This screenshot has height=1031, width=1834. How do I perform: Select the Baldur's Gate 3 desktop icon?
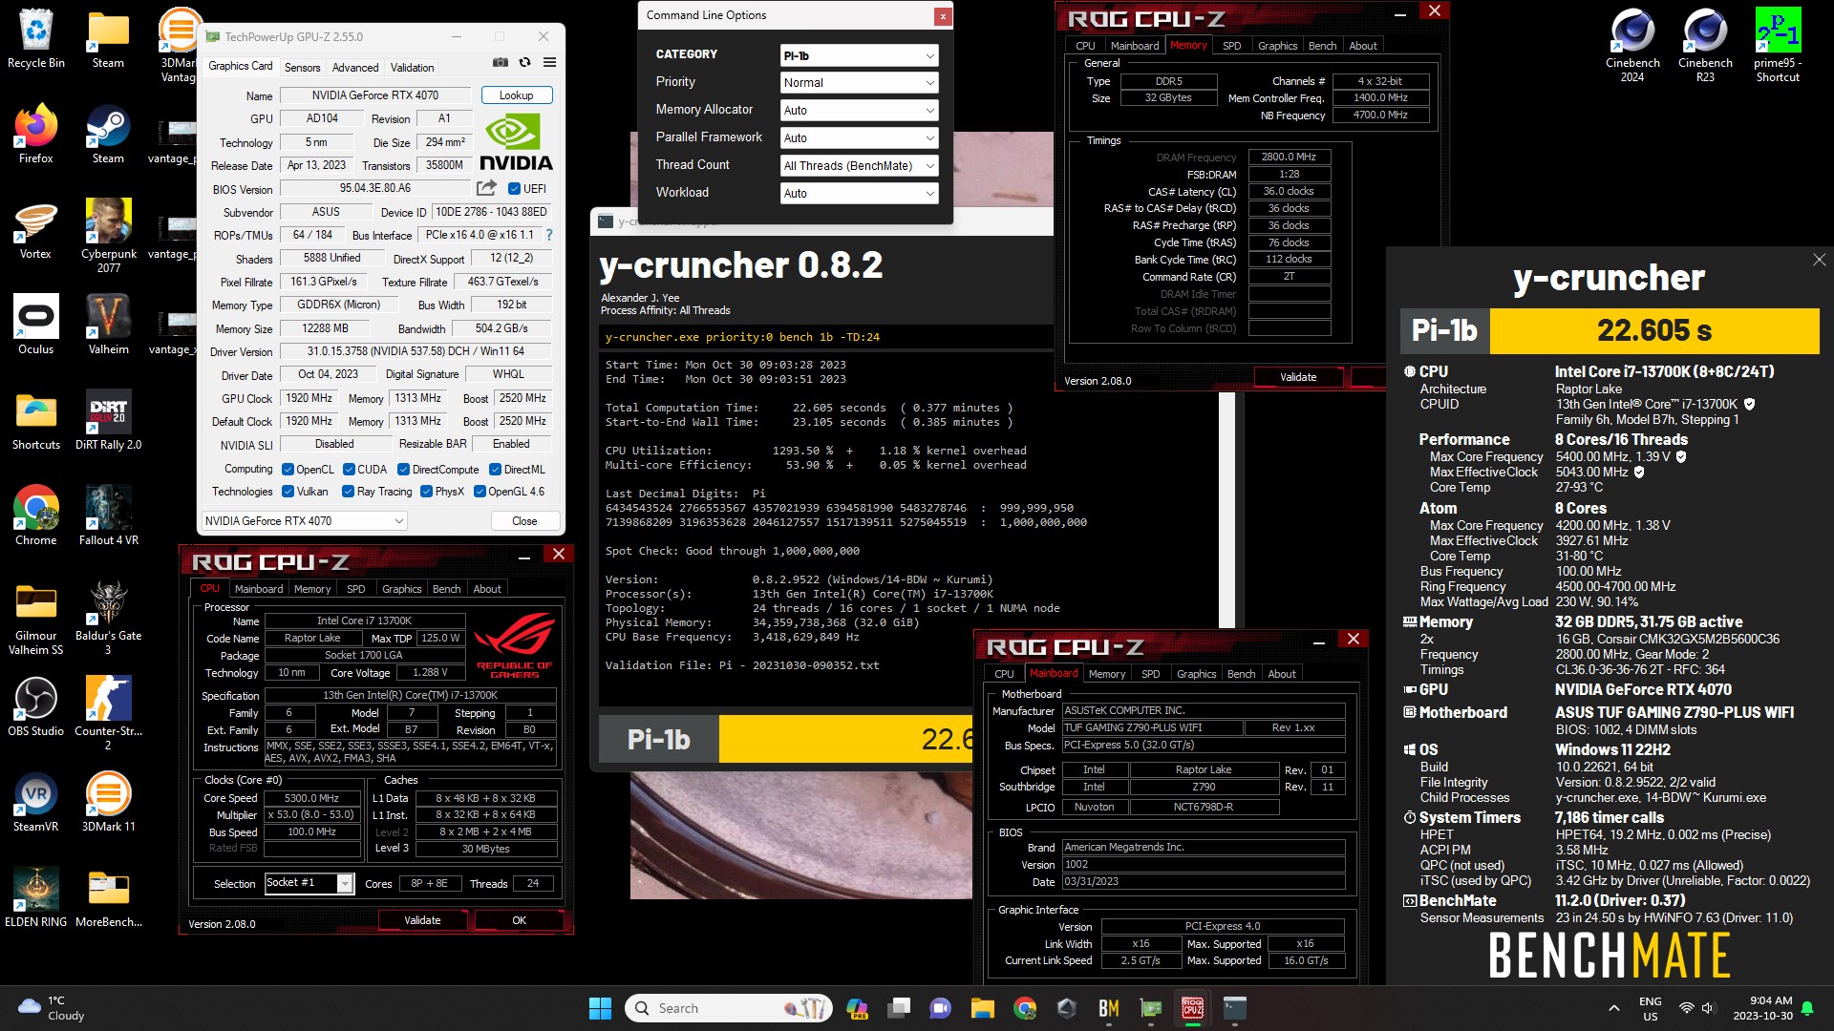coord(108,618)
